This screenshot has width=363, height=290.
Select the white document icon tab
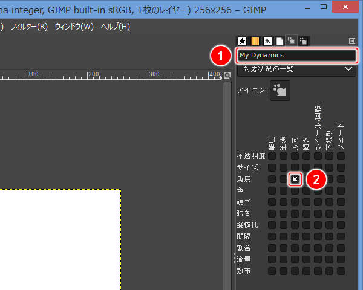280,41
